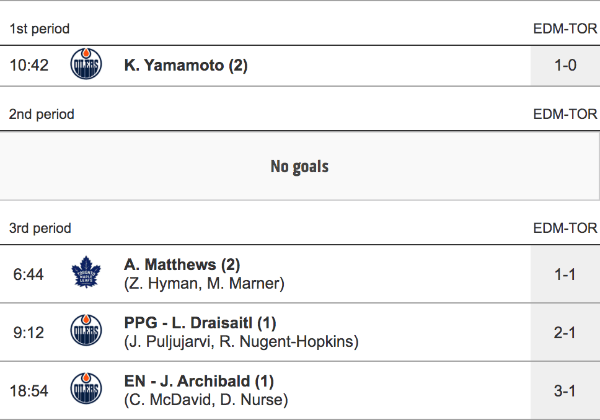Click the J. Puljujarvi, R. Nugent-Hopkins assists line

241,342
